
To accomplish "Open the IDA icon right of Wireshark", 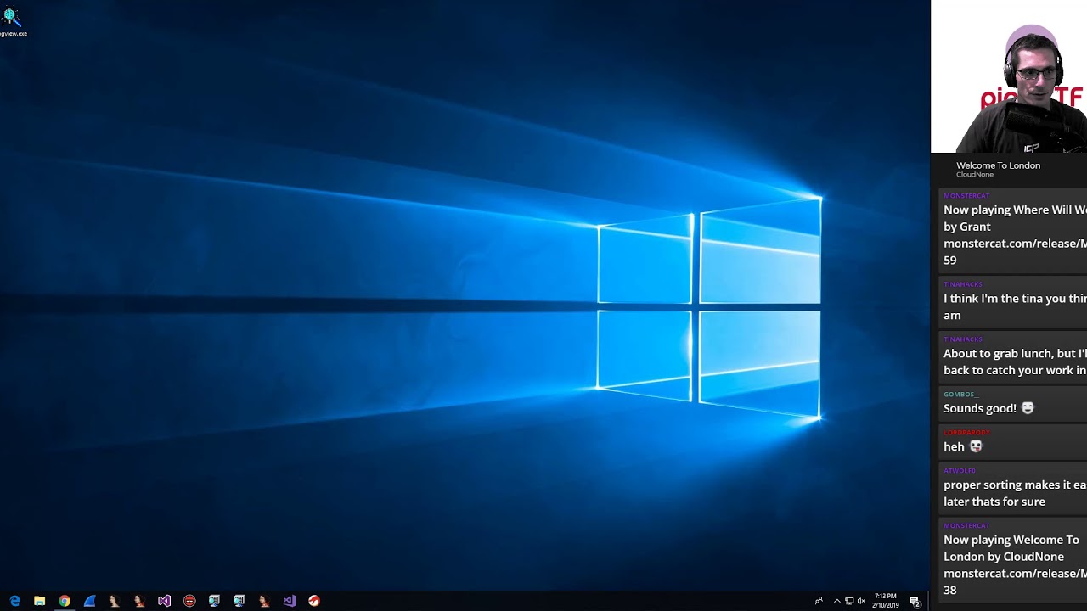I will coord(114,601).
